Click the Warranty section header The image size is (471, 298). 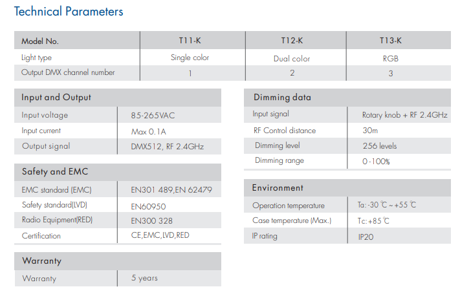pyautogui.click(x=41, y=261)
